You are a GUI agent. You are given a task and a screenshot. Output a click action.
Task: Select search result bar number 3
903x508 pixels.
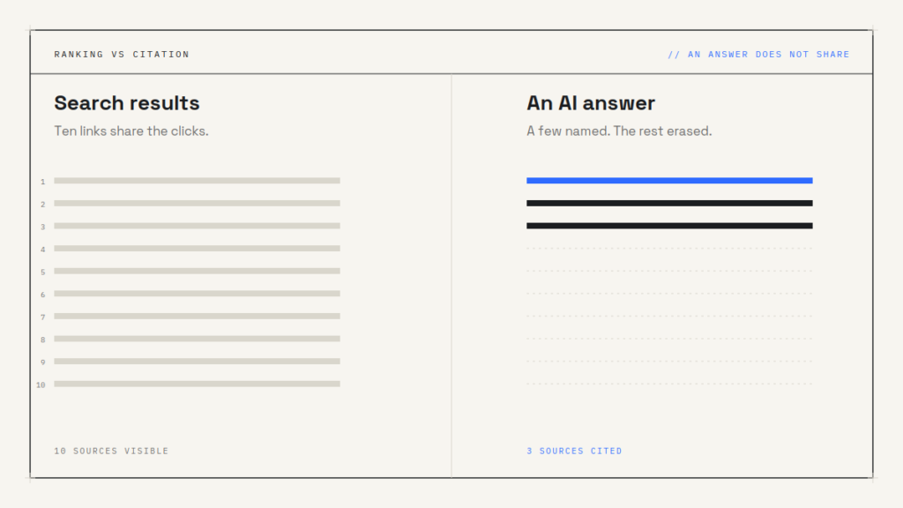pos(197,226)
